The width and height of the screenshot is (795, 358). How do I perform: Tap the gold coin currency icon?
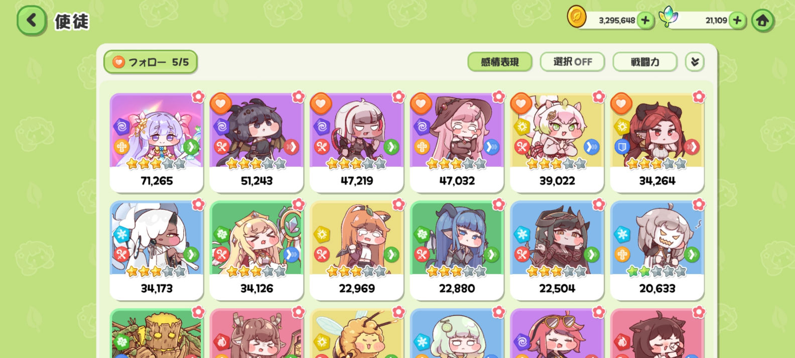pos(577,17)
